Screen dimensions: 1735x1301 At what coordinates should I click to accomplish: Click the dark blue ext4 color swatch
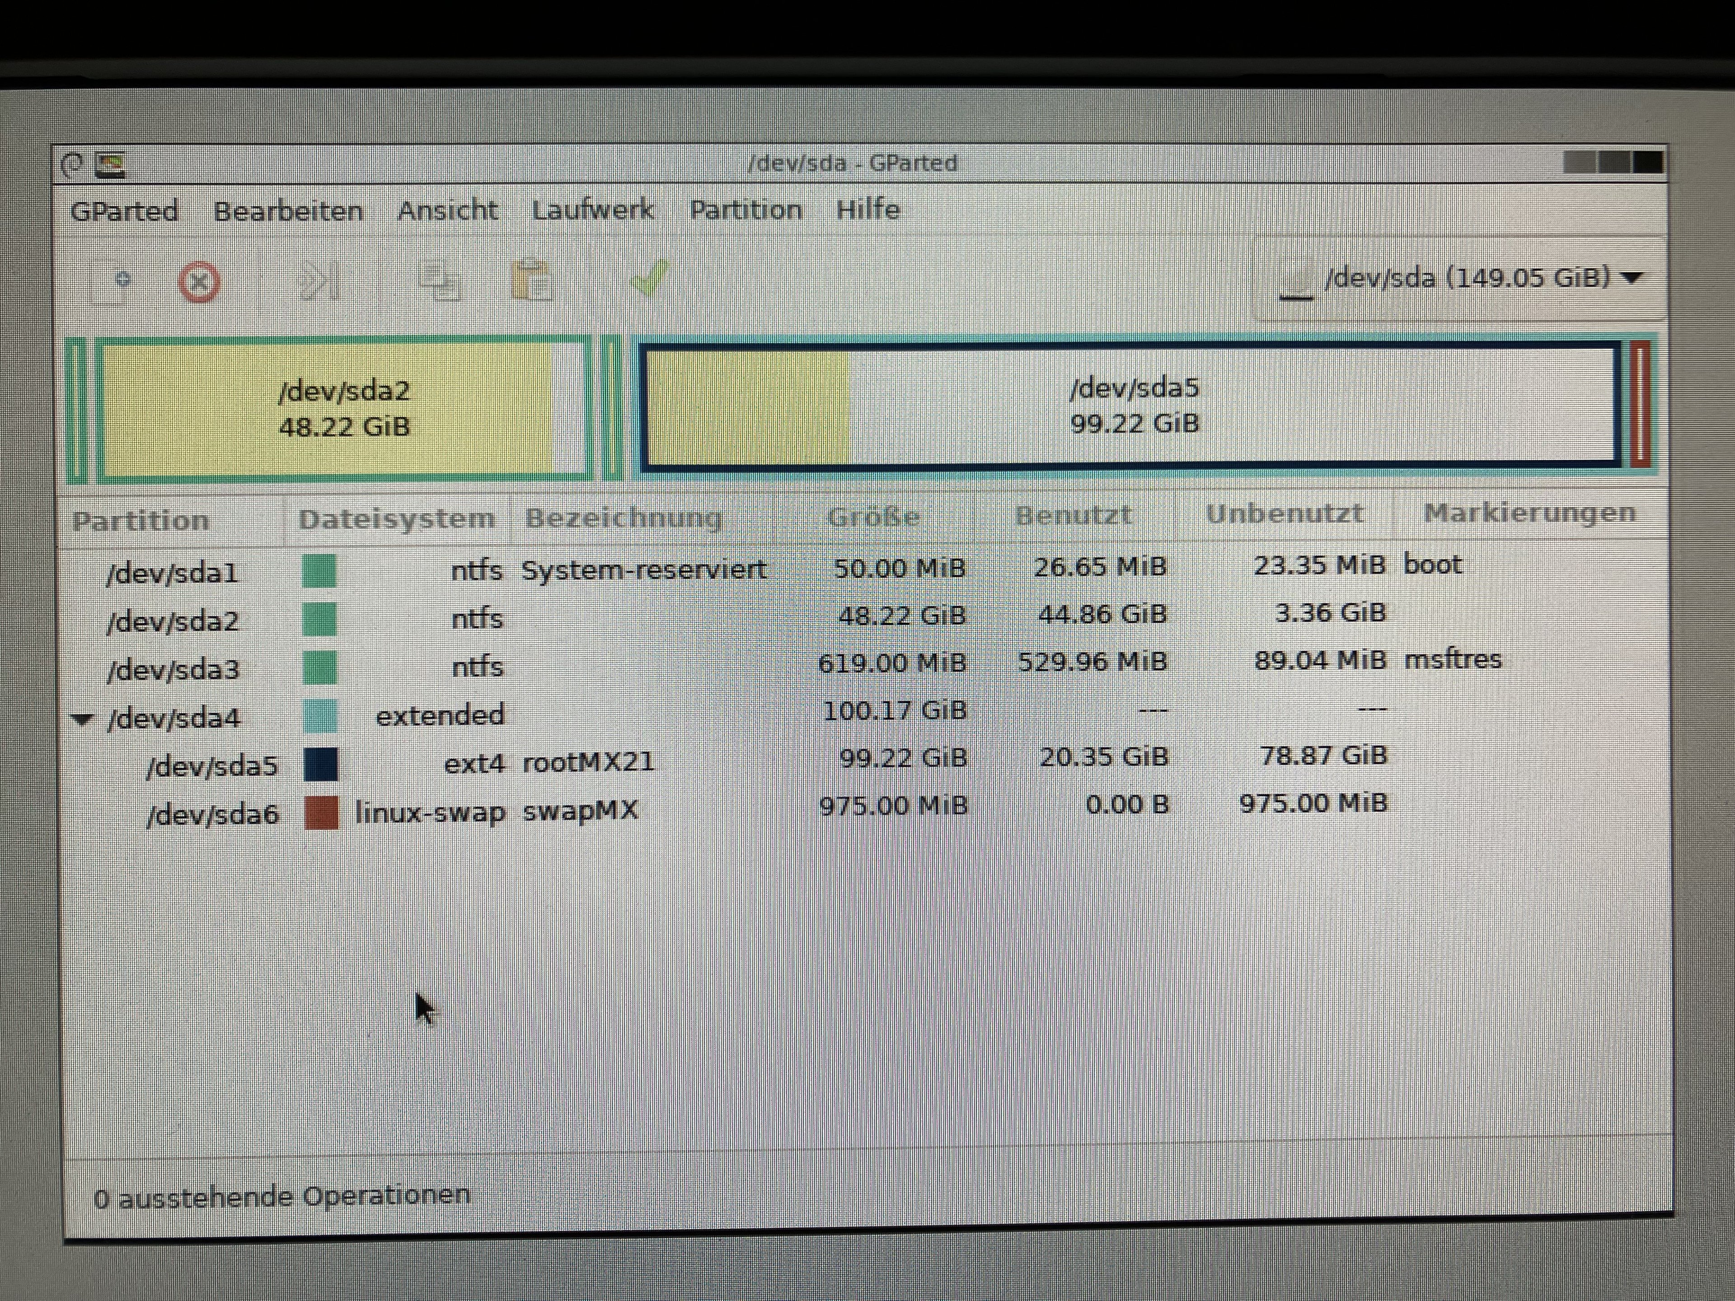pos(321,764)
